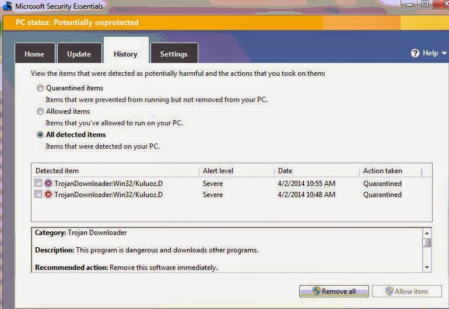Screen dimensions: 449x309
Task: Click the details pane scroll down arrow
Action: (427, 268)
